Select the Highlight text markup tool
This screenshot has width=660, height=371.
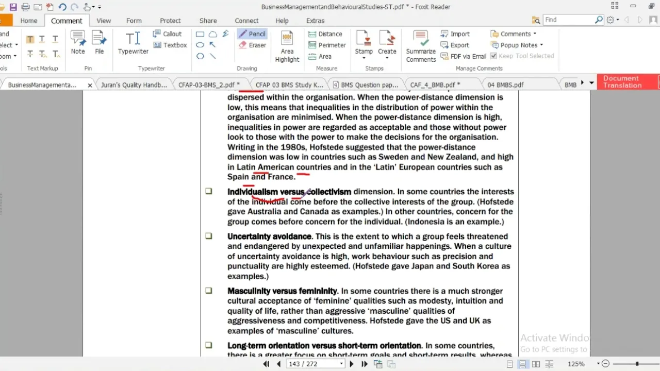pos(30,39)
